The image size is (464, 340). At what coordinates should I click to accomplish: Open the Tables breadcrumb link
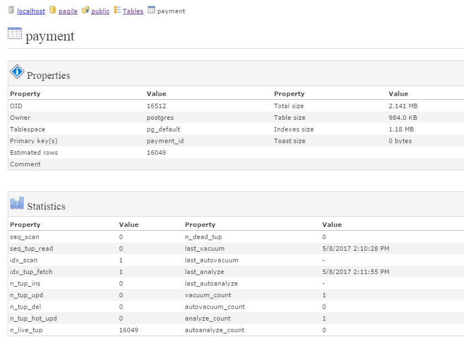coord(133,11)
